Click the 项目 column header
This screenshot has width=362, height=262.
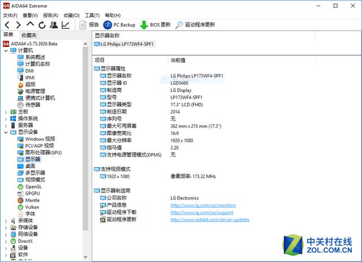click(x=100, y=60)
